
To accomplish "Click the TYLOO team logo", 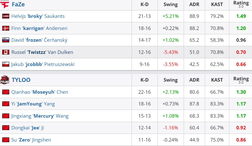I will (x=5, y=80).
